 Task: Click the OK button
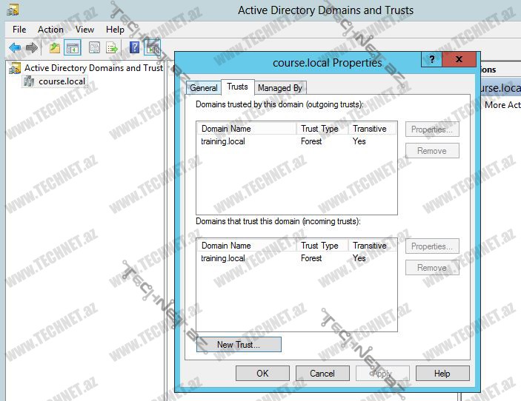click(262, 374)
